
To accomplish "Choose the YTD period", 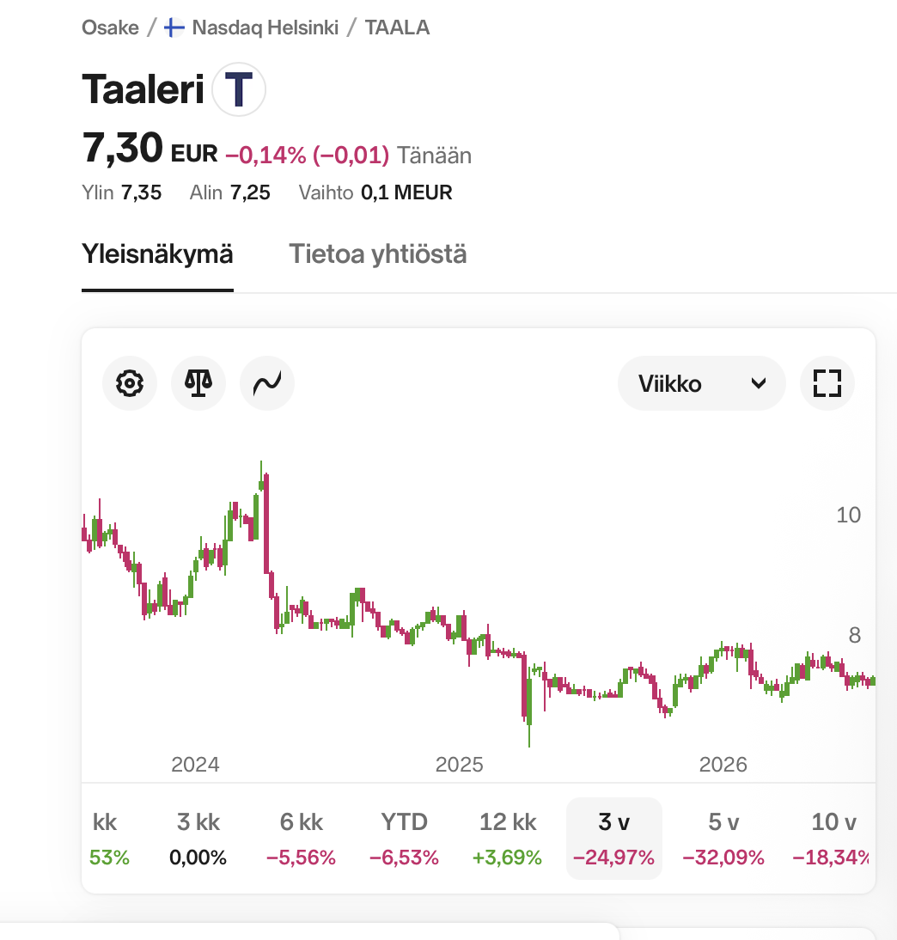I will click(404, 839).
